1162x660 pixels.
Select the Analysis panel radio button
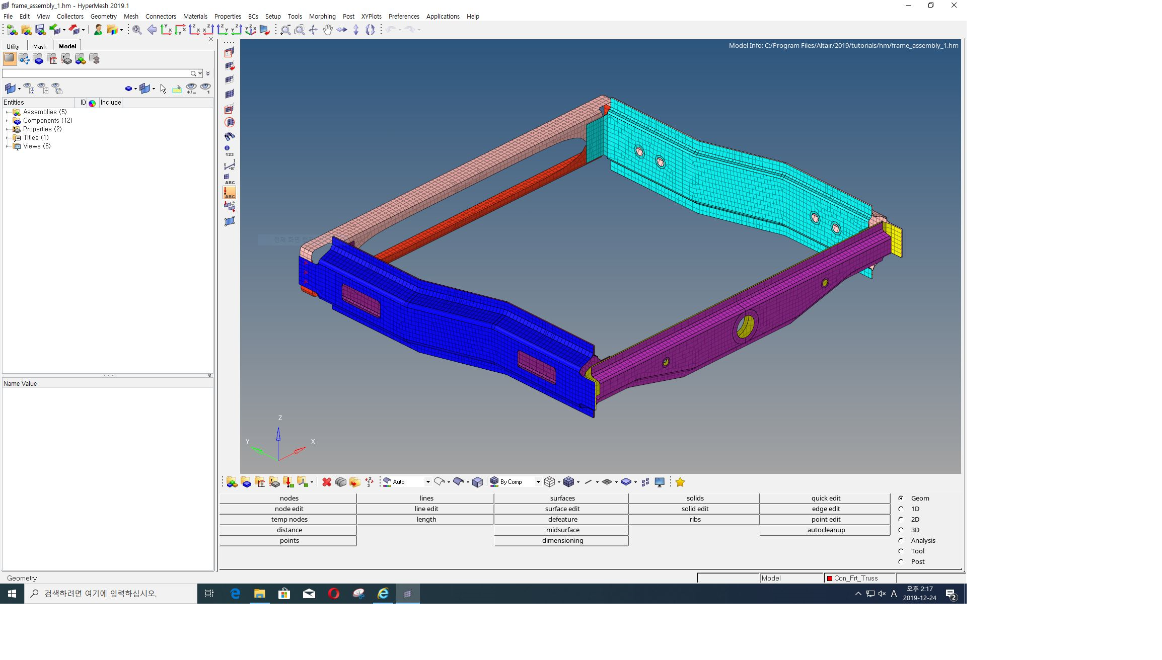901,540
